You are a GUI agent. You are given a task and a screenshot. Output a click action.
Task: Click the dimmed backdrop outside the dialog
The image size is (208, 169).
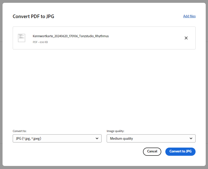[1, 85]
